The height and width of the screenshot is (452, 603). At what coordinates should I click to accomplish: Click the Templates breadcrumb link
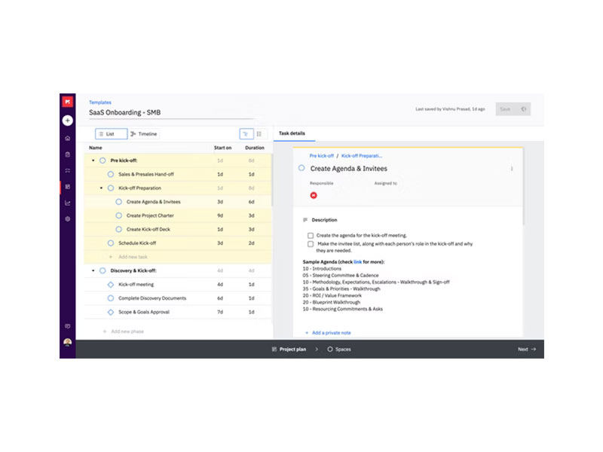pos(100,102)
